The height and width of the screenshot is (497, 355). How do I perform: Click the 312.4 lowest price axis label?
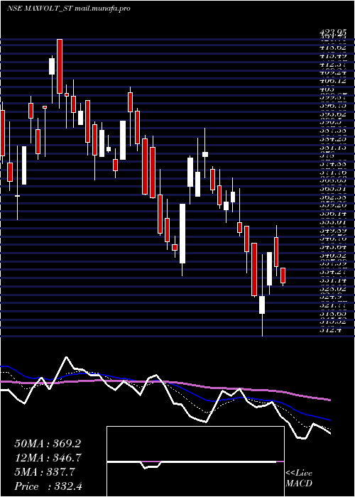coord(330,330)
